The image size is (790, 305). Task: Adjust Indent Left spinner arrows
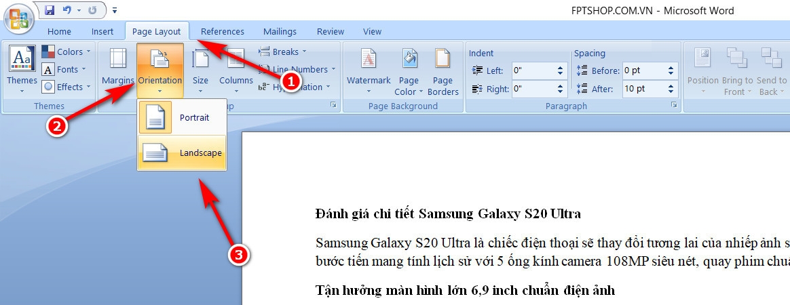[x=560, y=70]
